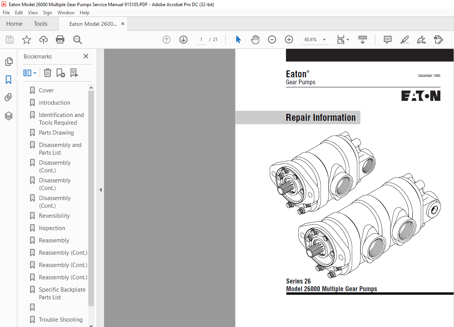Switch to the Home tab

pos(14,24)
